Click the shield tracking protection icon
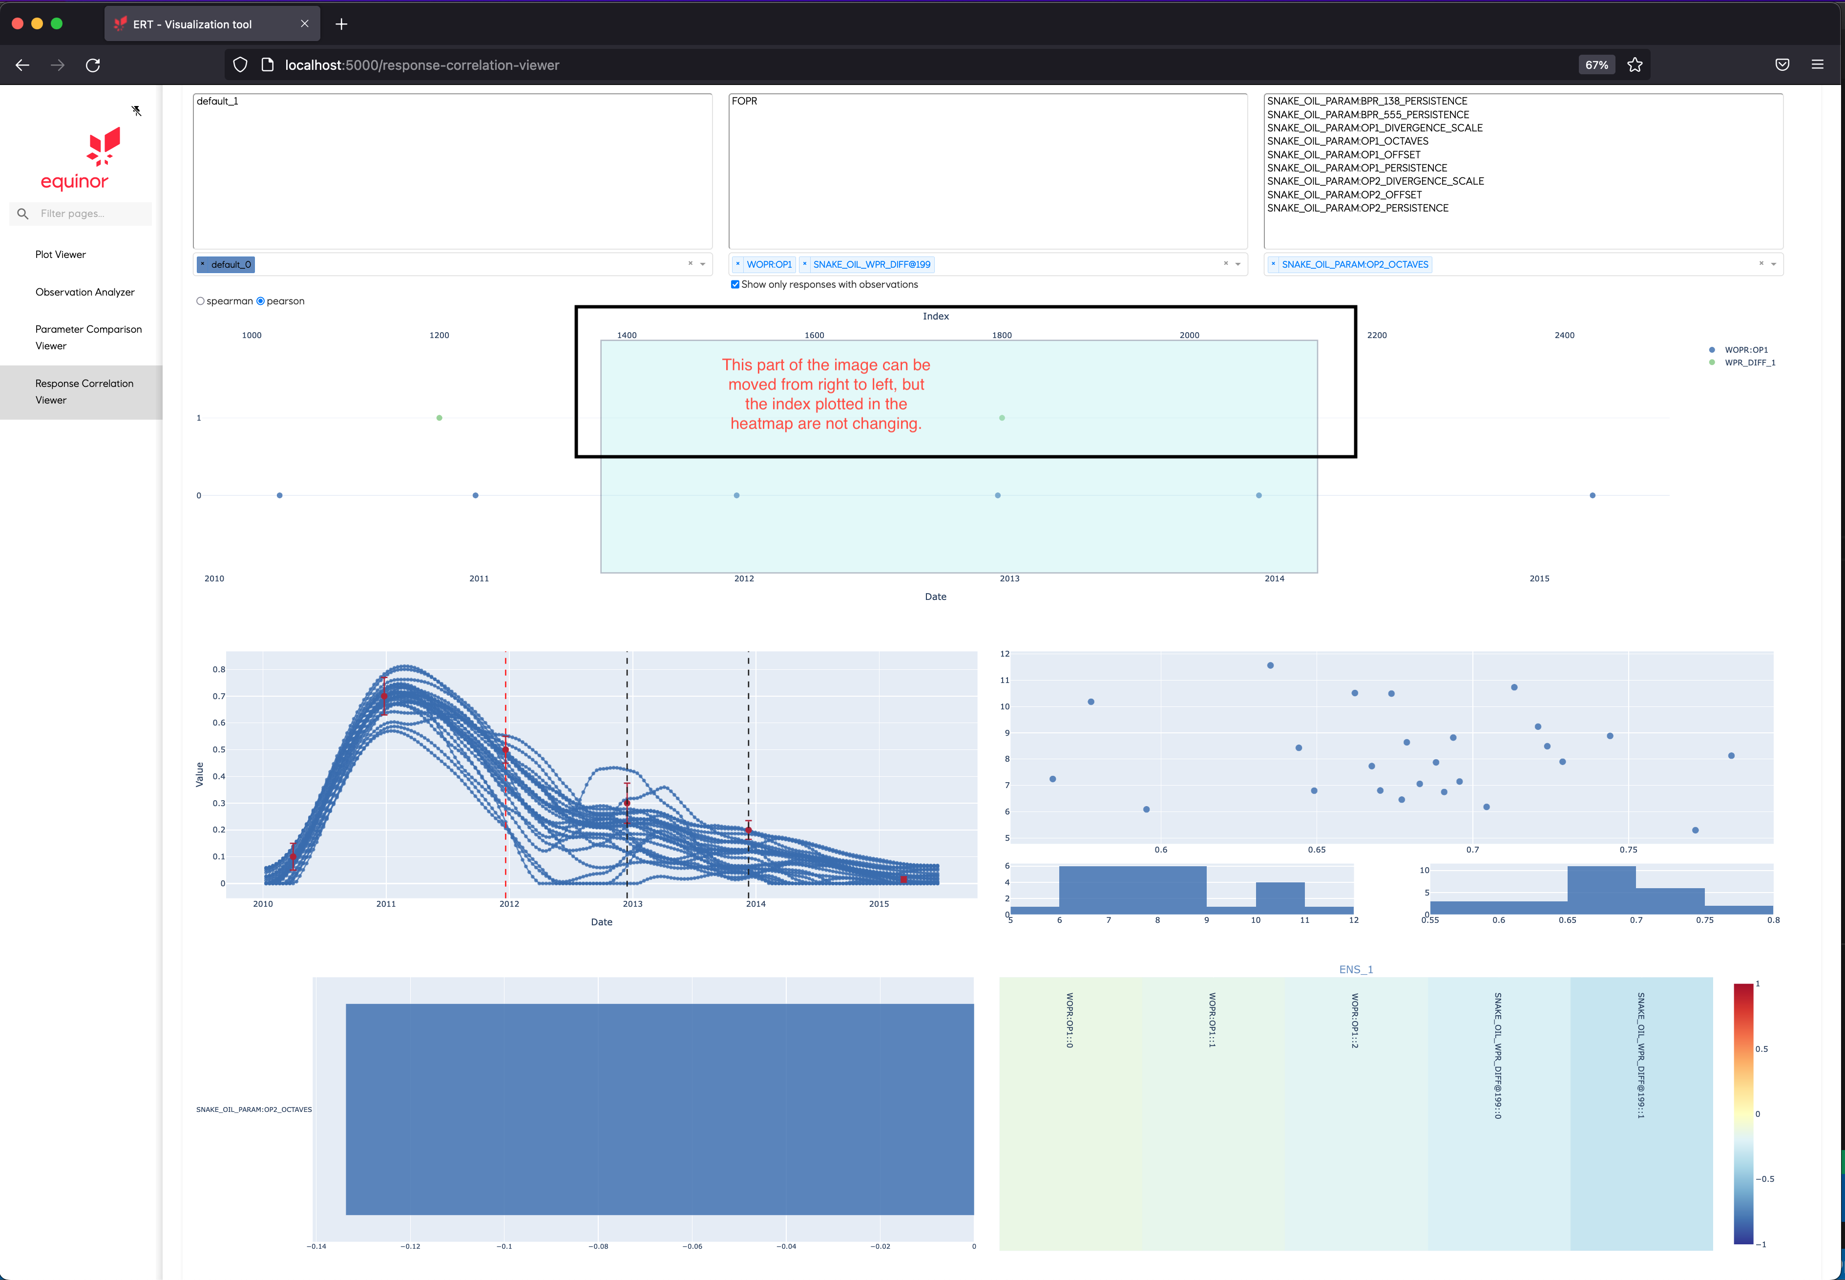Viewport: 1845px width, 1280px height. click(x=240, y=65)
